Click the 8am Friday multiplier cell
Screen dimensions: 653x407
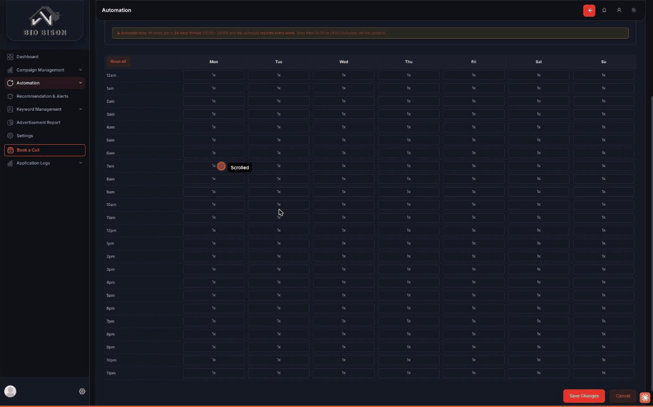[x=474, y=179]
